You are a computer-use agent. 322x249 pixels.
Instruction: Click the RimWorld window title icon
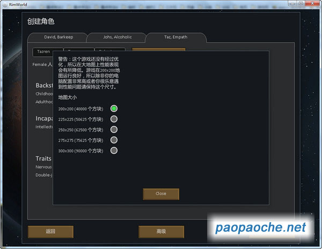tap(5, 5)
